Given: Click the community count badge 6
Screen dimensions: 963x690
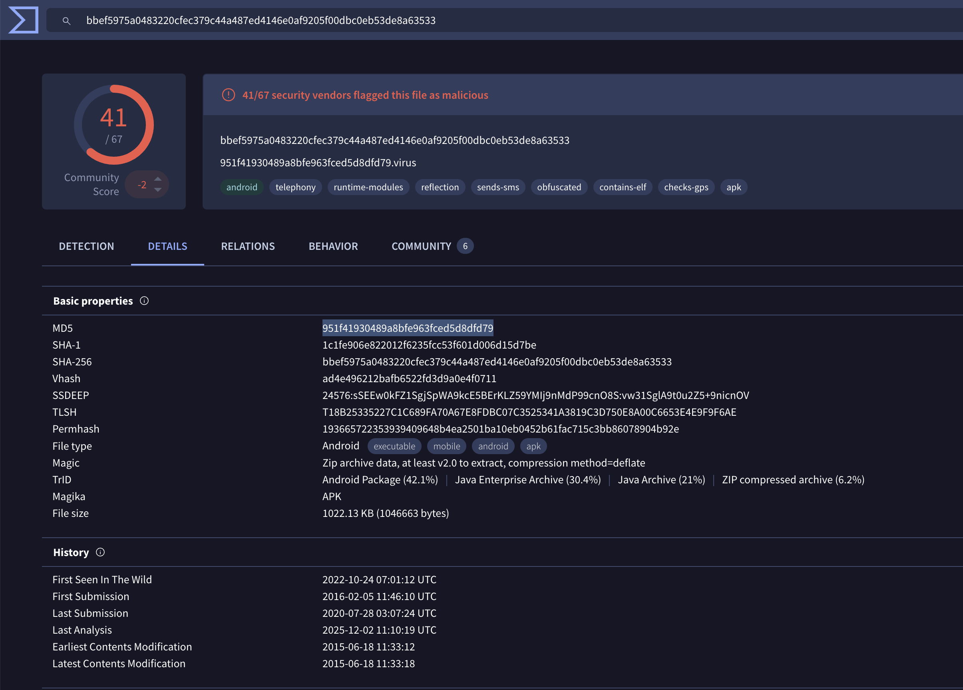Looking at the screenshot, I should click(x=466, y=246).
